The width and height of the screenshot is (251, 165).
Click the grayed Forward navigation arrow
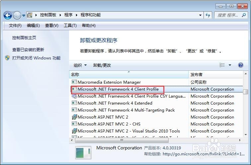tap(17, 15)
